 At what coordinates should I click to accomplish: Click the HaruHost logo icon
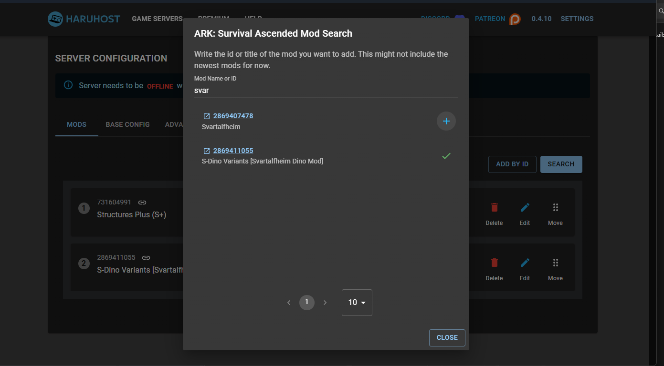click(55, 19)
